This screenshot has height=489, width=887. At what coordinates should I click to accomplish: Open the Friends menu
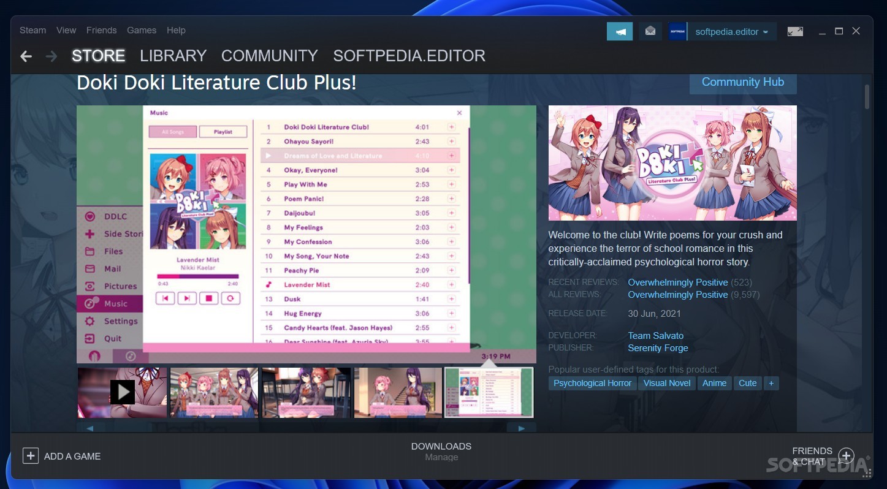(x=101, y=30)
